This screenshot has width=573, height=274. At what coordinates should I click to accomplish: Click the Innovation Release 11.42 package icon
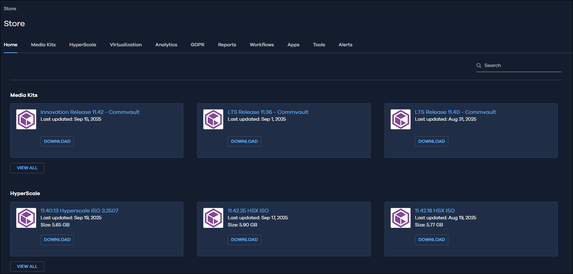[26, 119]
